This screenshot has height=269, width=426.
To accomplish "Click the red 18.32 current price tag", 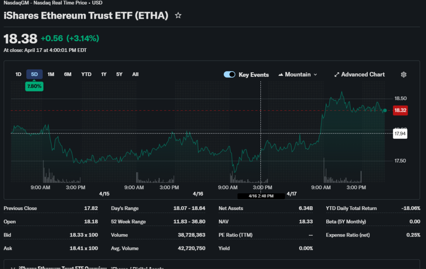I will point(400,111).
